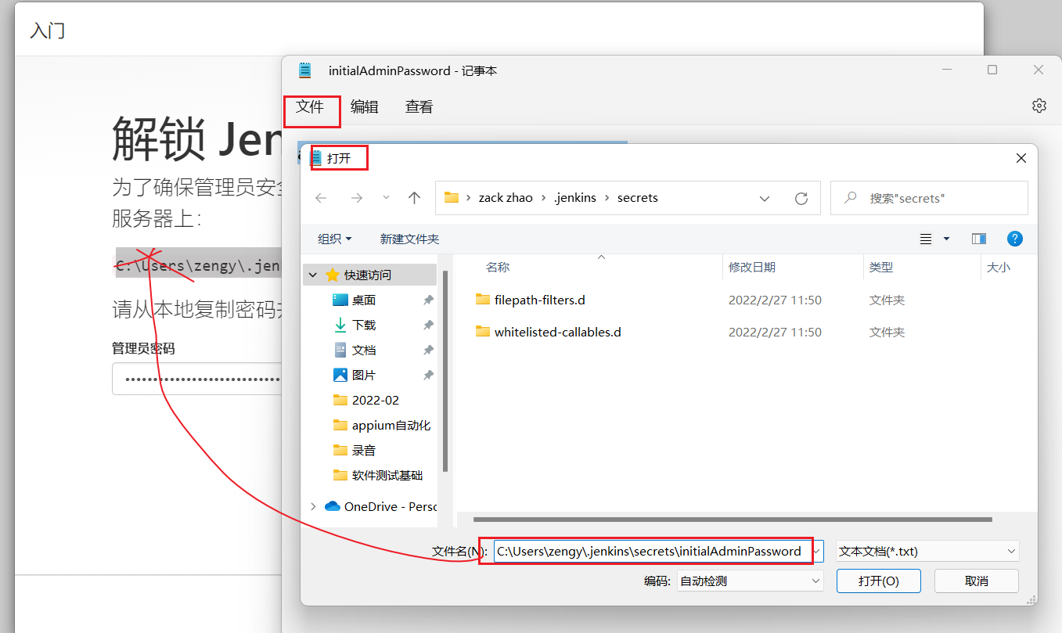Screen dimensions: 1062x633
Task: Click the Documents icon in sidebar
Action: pyautogui.click(x=340, y=350)
